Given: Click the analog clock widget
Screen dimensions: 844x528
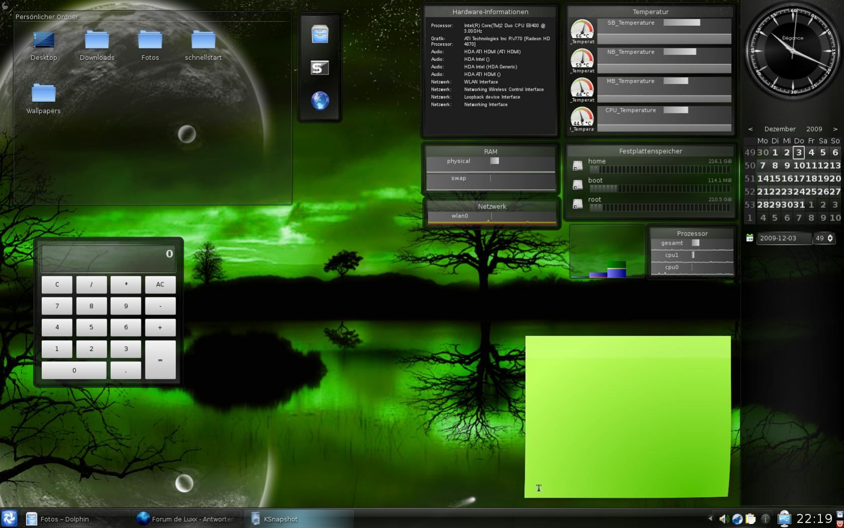Looking at the screenshot, I should coord(792,51).
